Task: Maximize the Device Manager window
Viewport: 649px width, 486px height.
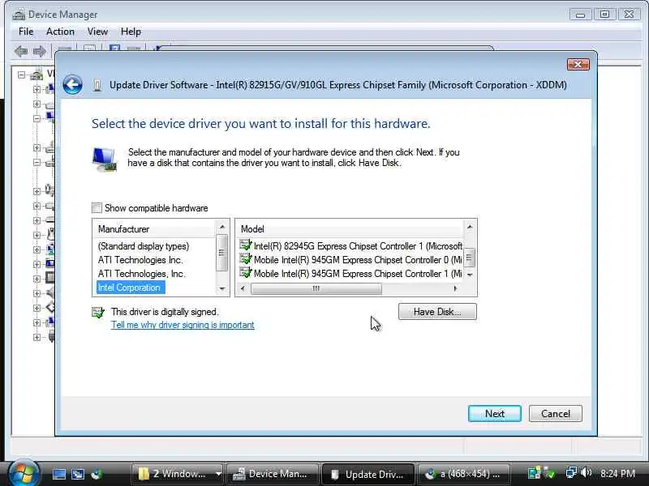Action: [x=604, y=15]
